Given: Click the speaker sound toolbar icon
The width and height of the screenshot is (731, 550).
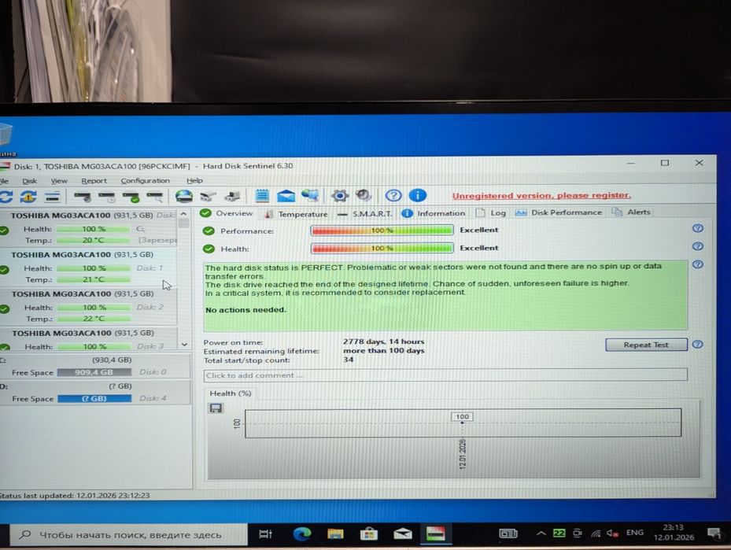Looking at the screenshot, I should click(364, 195).
